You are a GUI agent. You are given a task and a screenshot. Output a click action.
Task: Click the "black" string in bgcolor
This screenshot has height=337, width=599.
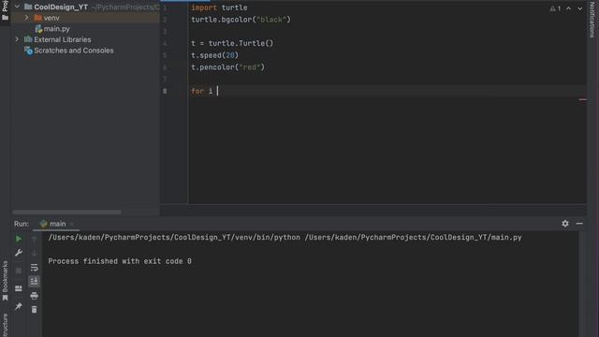(271, 20)
